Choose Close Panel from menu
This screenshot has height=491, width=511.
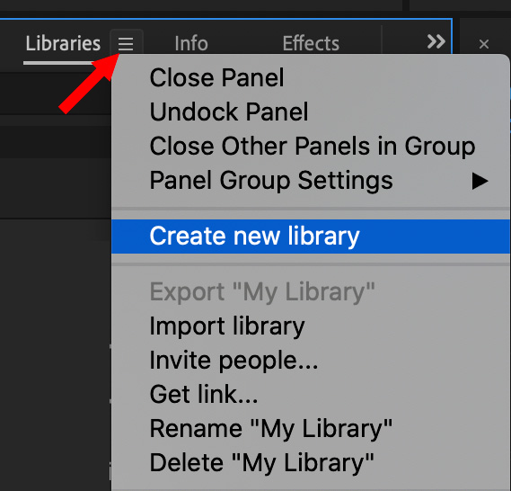pos(311,77)
